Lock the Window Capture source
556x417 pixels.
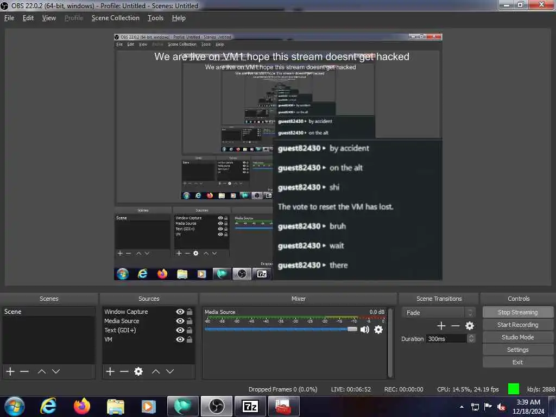pos(189,312)
